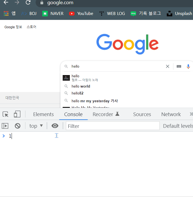Select hello mr my yesterday 가사 suggestion
This screenshot has width=193, height=197.
(x=127, y=101)
